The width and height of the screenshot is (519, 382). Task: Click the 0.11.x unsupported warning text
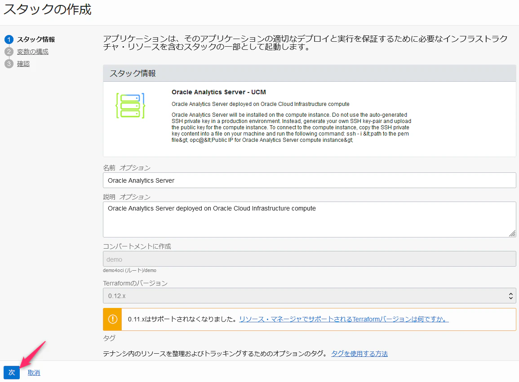[183, 319]
